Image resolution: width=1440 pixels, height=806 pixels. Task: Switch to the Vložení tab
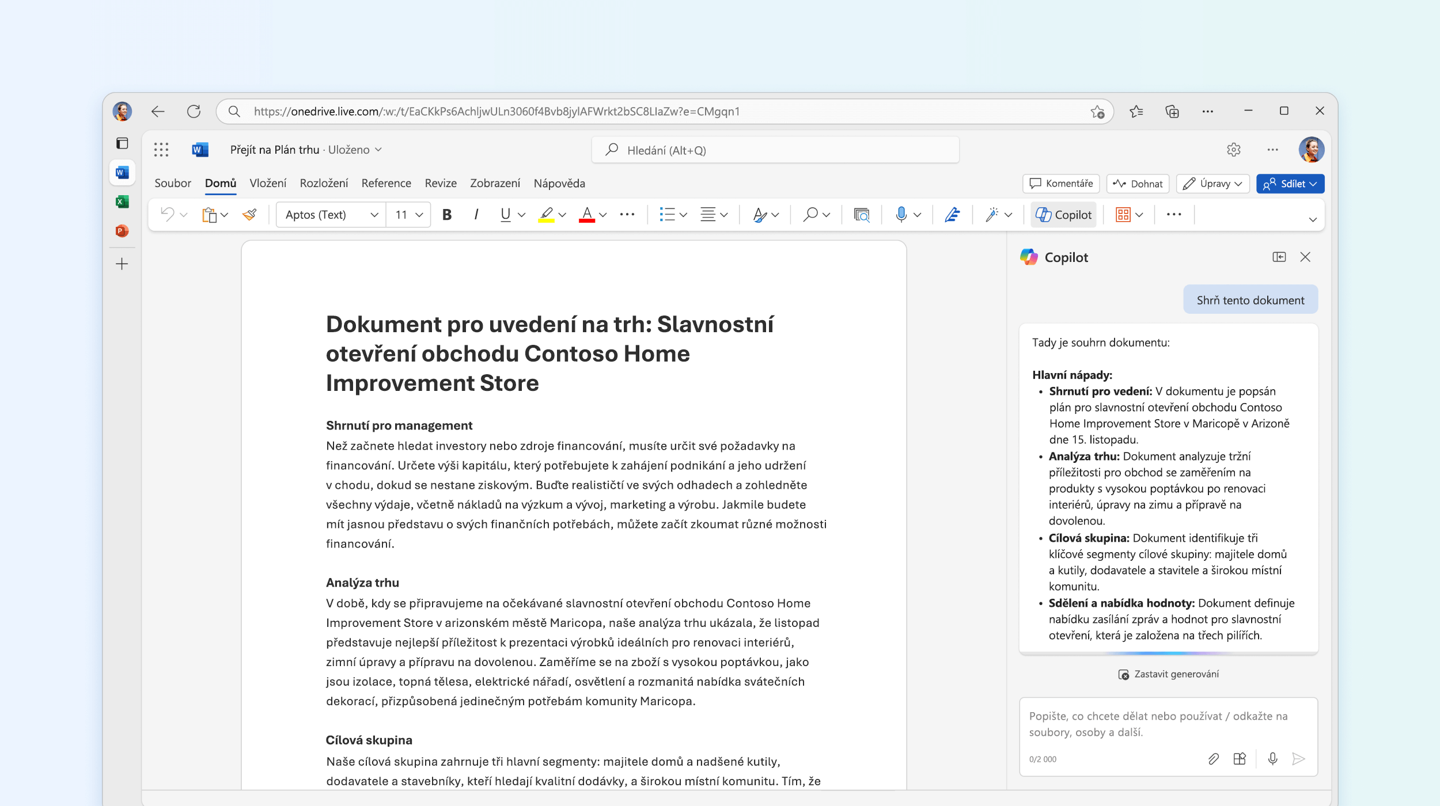[268, 183]
